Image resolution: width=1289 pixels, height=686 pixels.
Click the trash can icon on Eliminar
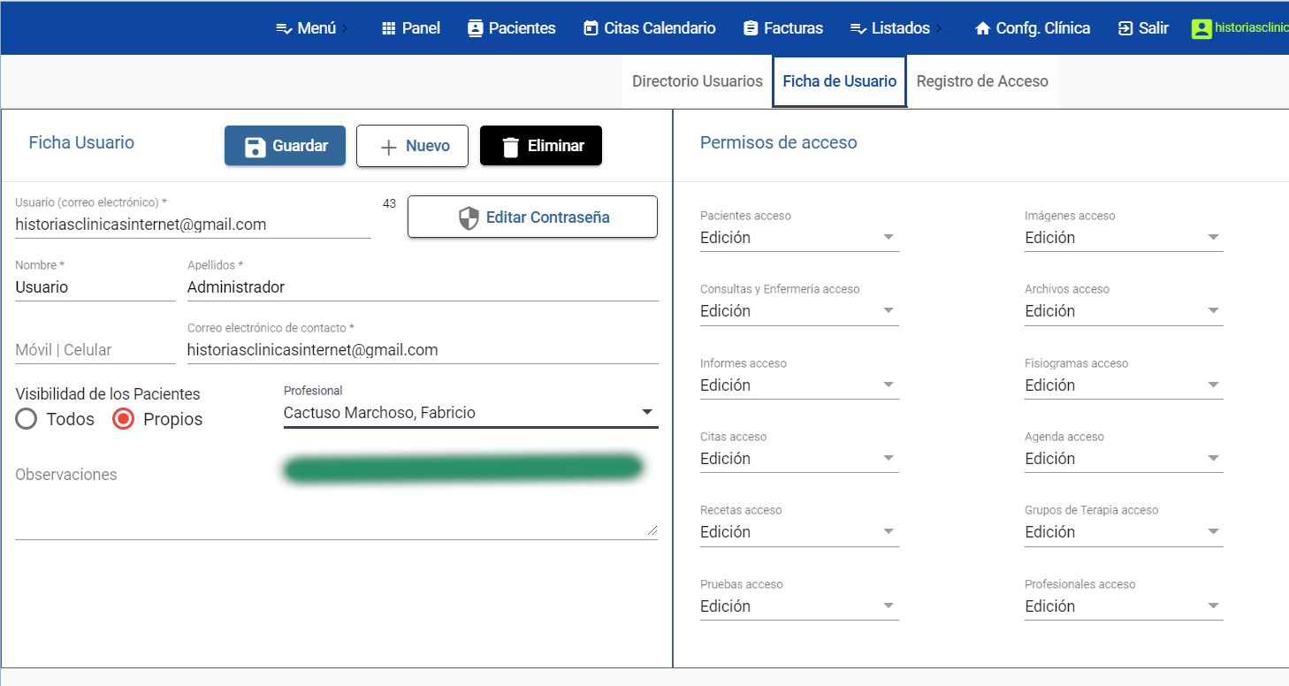[x=510, y=147]
